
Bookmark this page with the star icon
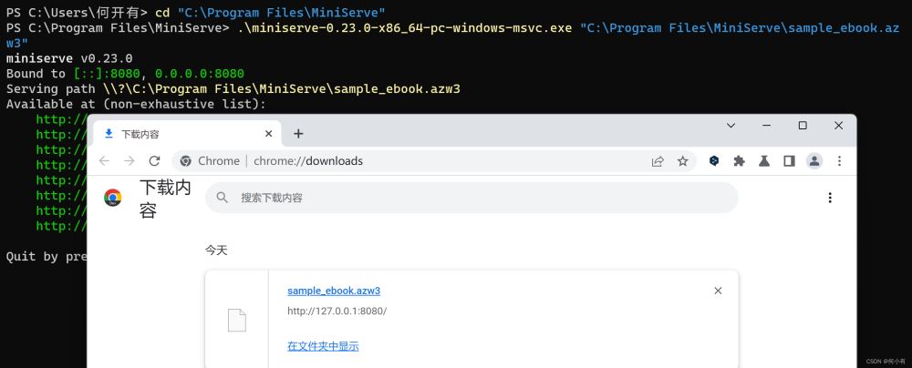pyautogui.click(x=682, y=161)
